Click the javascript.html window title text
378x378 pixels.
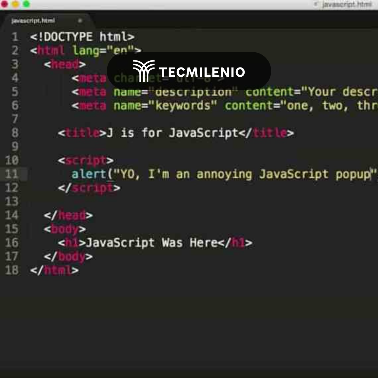[347, 4]
